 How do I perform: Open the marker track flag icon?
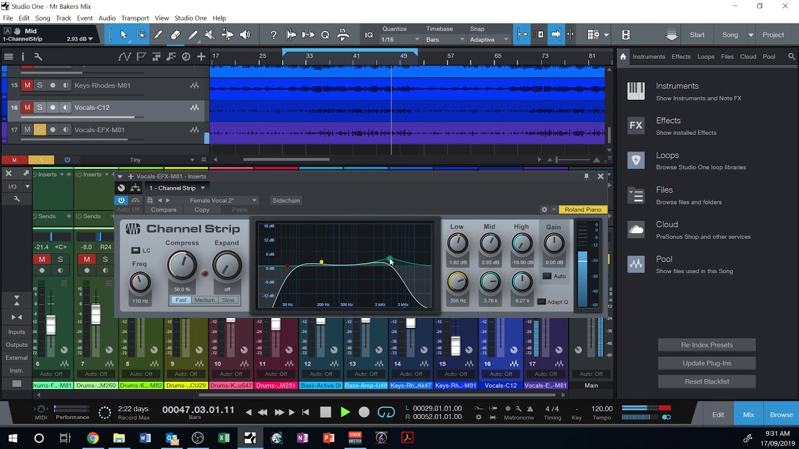(x=141, y=57)
